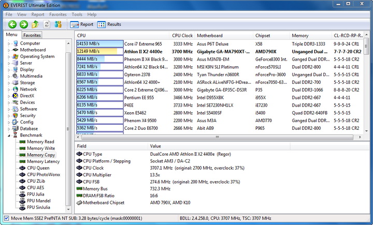Click the highlighted 12149 MB/s result bar

[99, 51]
